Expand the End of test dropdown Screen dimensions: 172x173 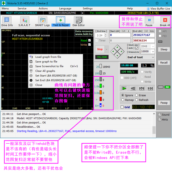click(153, 57)
